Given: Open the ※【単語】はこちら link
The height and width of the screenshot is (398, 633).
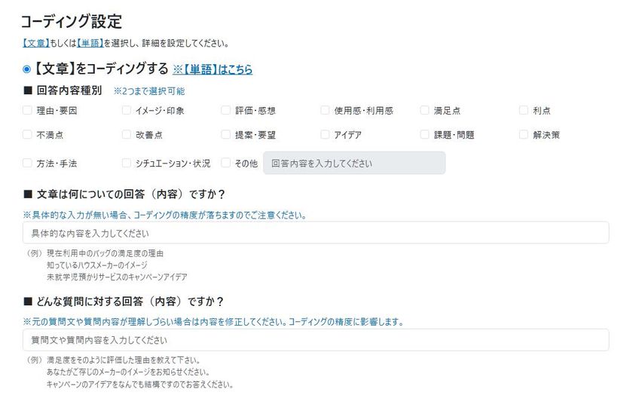Looking at the screenshot, I should [213, 69].
